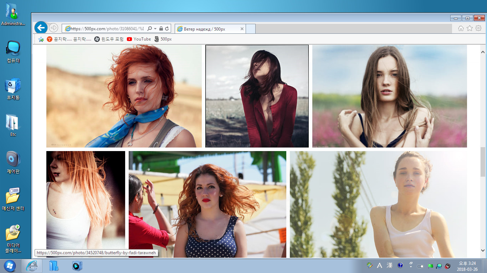The height and width of the screenshot is (273, 487).
Task: Open the brunette in flower field photo
Action: coord(390,96)
